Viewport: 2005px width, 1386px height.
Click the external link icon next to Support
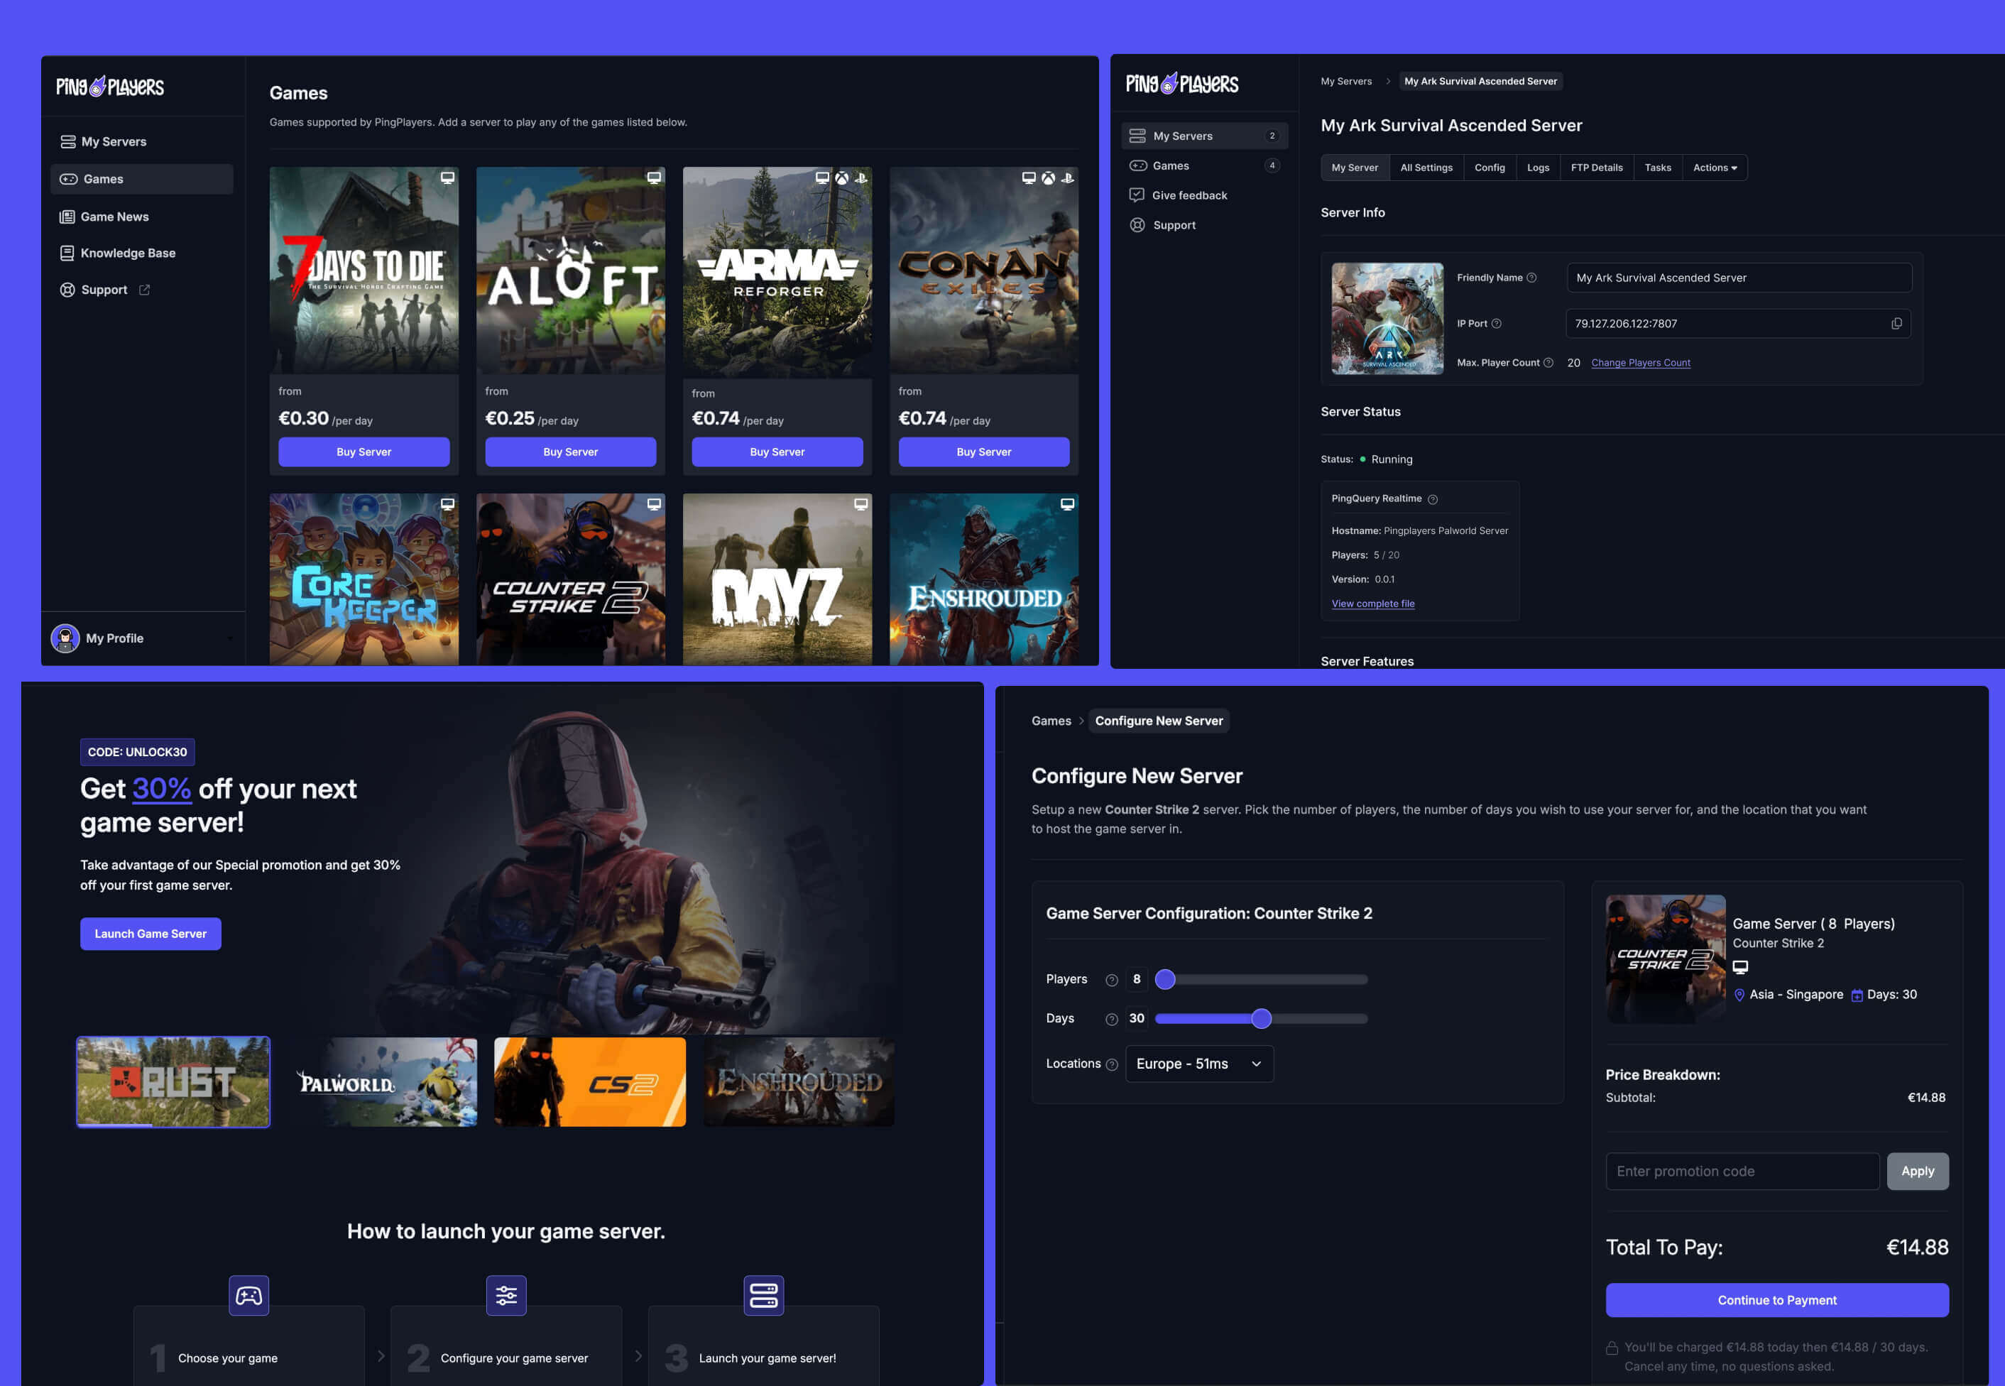pyautogui.click(x=144, y=289)
